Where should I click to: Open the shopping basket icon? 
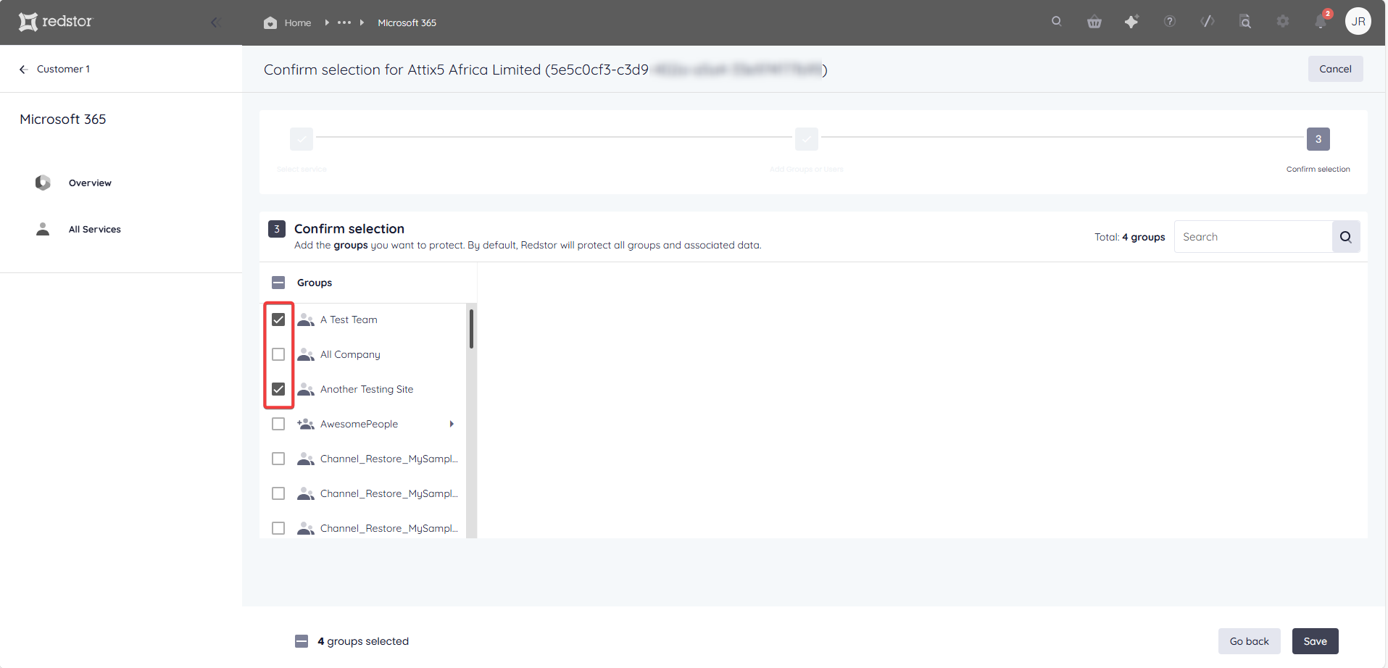tap(1094, 22)
